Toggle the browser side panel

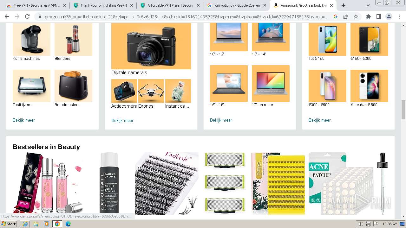[379, 17]
